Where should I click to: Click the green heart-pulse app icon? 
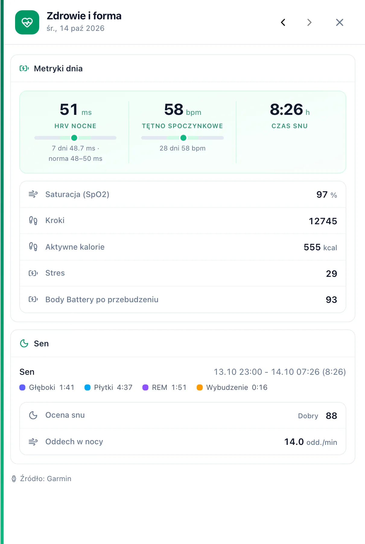(27, 22)
